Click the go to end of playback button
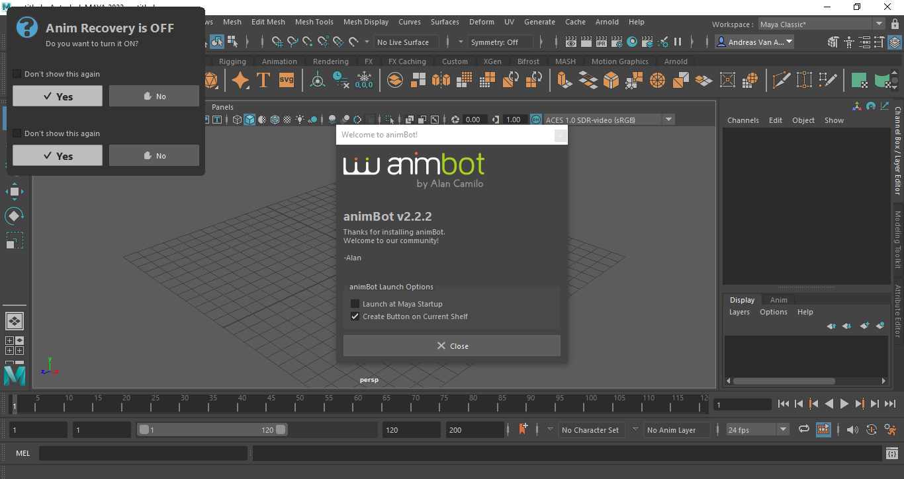 click(x=889, y=404)
